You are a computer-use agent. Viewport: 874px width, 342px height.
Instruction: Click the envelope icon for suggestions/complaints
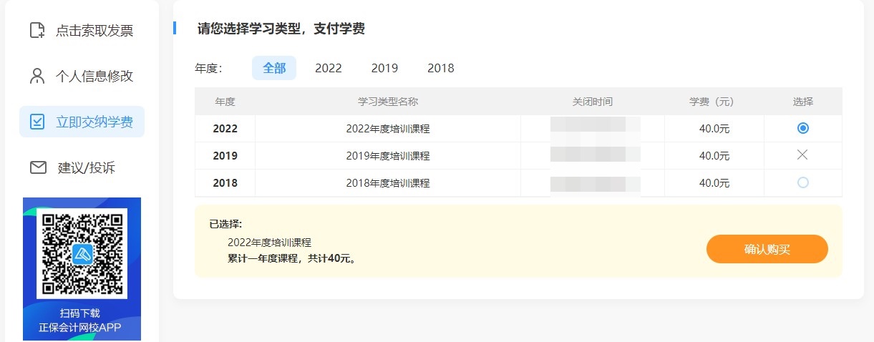(x=37, y=167)
